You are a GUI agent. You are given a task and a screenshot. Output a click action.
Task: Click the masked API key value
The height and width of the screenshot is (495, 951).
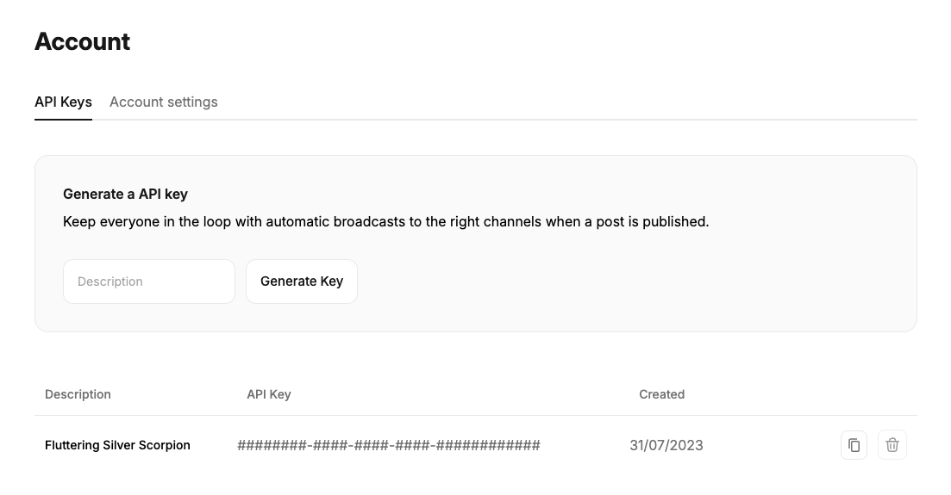pyautogui.click(x=388, y=445)
